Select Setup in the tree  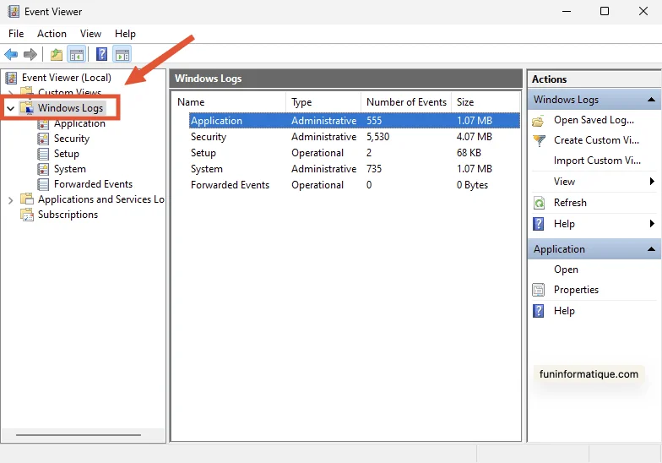click(x=66, y=154)
